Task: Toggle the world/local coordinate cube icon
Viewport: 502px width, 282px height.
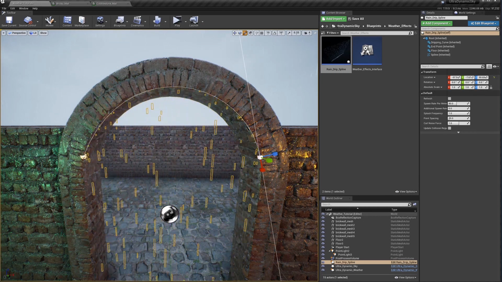Action: tap(251, 33)
